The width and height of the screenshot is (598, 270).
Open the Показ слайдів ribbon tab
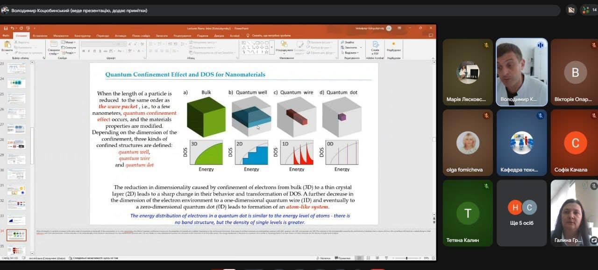(141, 35)
